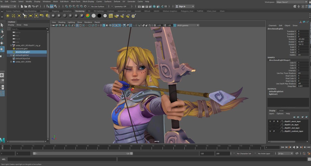This screenshot has width=311, height=166.
Task: Expand zelda_v001_003RN in Outliner
Action: 11,62
